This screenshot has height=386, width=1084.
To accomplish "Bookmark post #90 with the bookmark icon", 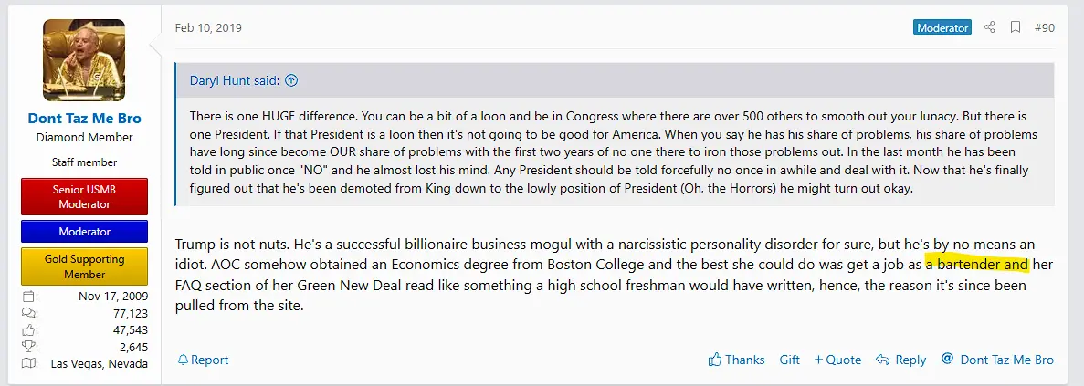I will pos(1015,28).
